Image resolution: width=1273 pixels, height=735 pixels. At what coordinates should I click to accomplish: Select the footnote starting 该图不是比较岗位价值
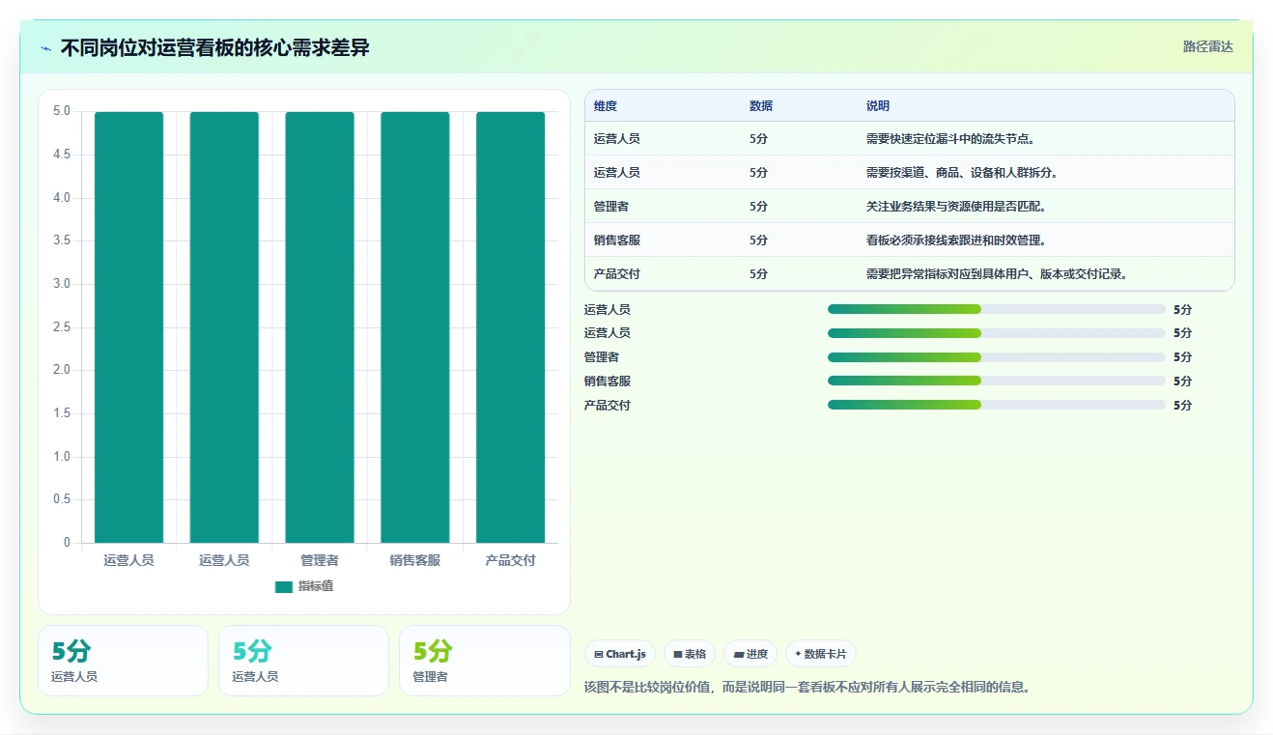click(x=808, y=688)
